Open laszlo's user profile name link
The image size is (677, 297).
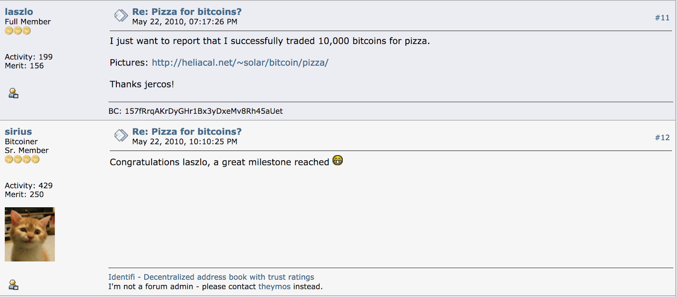click(x=19, y=12)
